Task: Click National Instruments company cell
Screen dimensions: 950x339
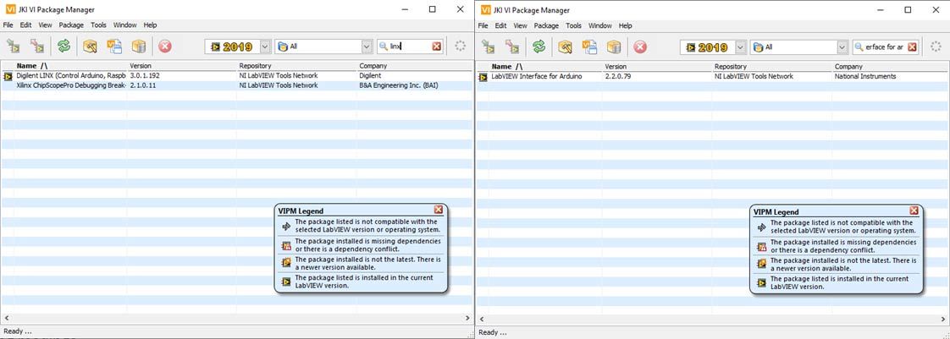Action: (x=865, y=77)
